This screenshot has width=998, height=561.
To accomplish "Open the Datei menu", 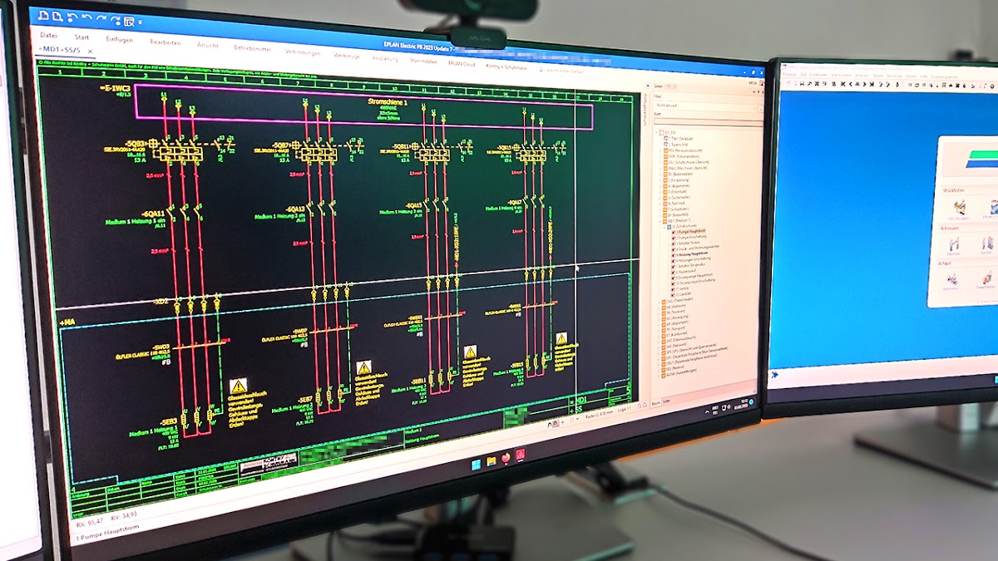I will click(49, 36).
